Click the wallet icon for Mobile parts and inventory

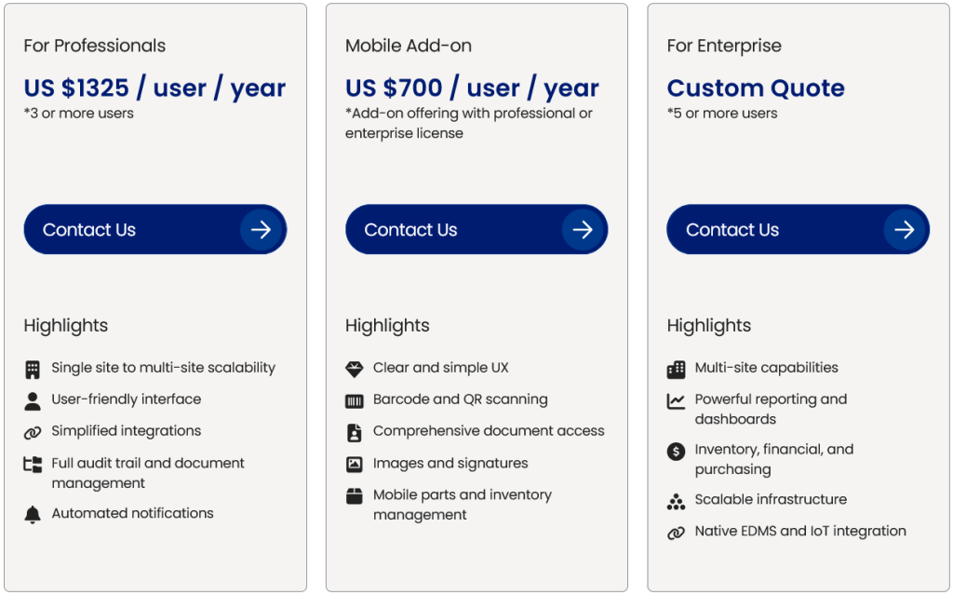click(x=356, y=495)
